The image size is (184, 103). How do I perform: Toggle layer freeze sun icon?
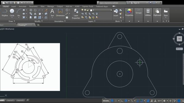(x=85, y=10)
